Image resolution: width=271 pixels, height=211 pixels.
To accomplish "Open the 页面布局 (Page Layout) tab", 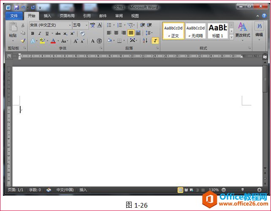I will pos(67,16).
